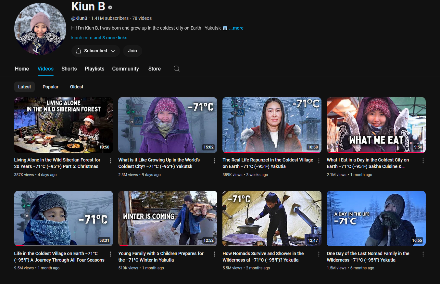Open the Playlists tab

[x=94, y=69]
